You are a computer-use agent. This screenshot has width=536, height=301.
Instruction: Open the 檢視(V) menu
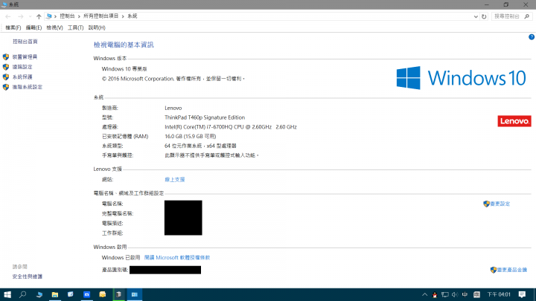54,27
